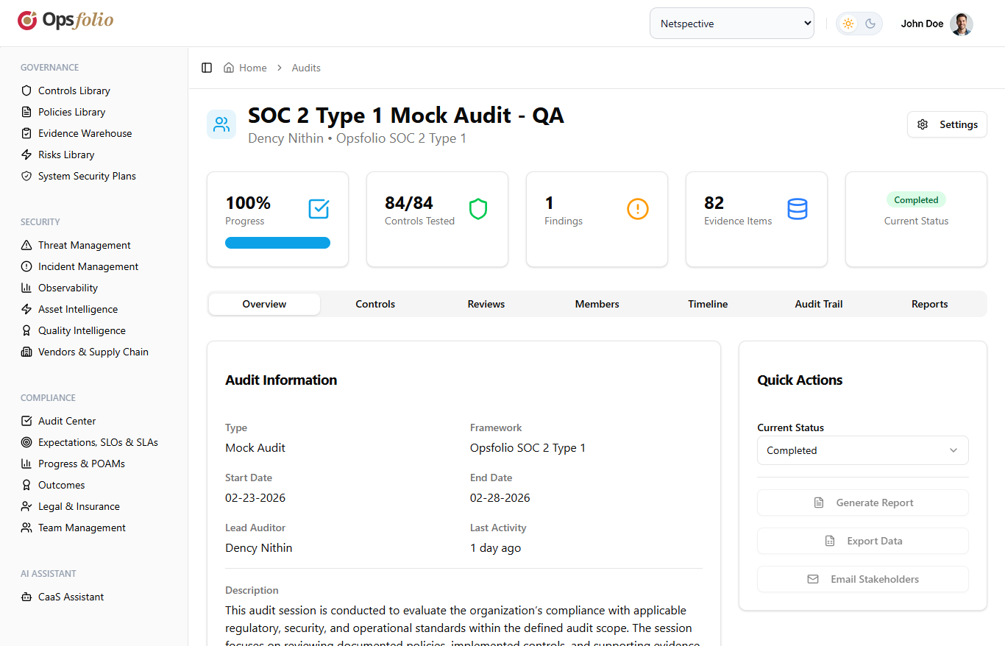Launch the CaaS Assistant
Viewport: 1005px width, 646px height.
[69, 597]
